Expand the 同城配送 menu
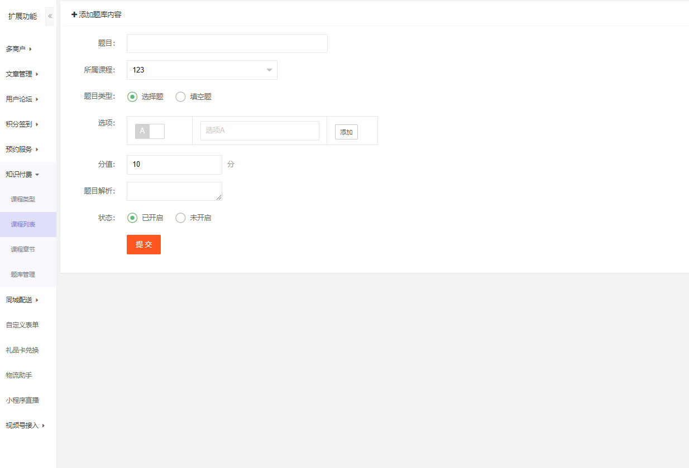 (x=22, y=300)
